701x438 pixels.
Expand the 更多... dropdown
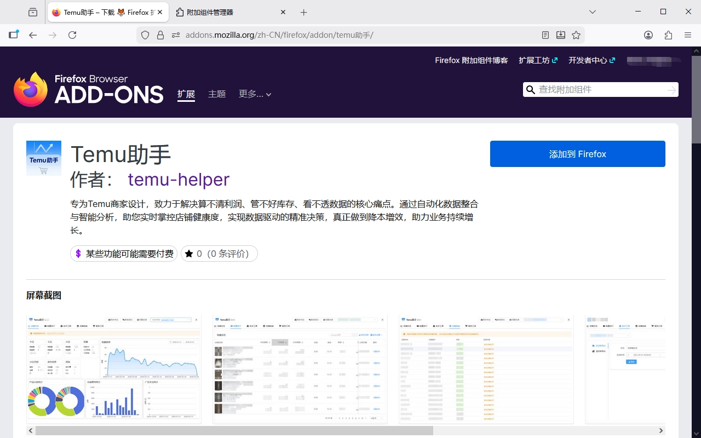point(255,94)
